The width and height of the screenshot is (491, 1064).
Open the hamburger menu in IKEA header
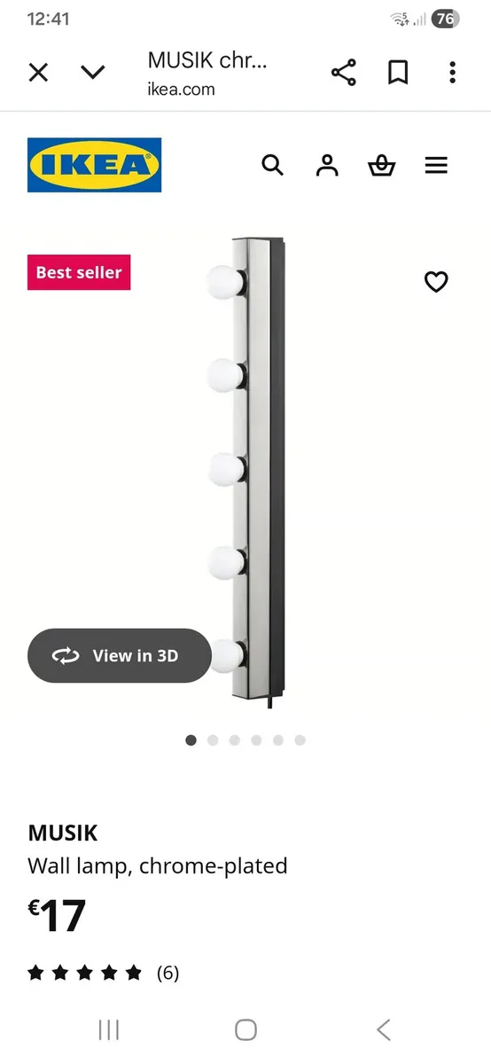pos(436,165)
